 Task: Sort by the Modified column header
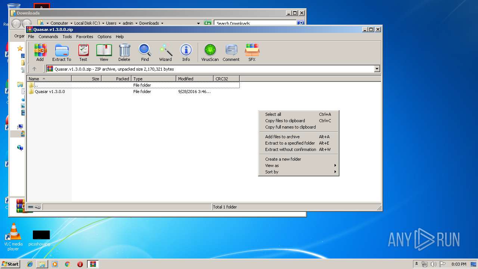[195, 79]
